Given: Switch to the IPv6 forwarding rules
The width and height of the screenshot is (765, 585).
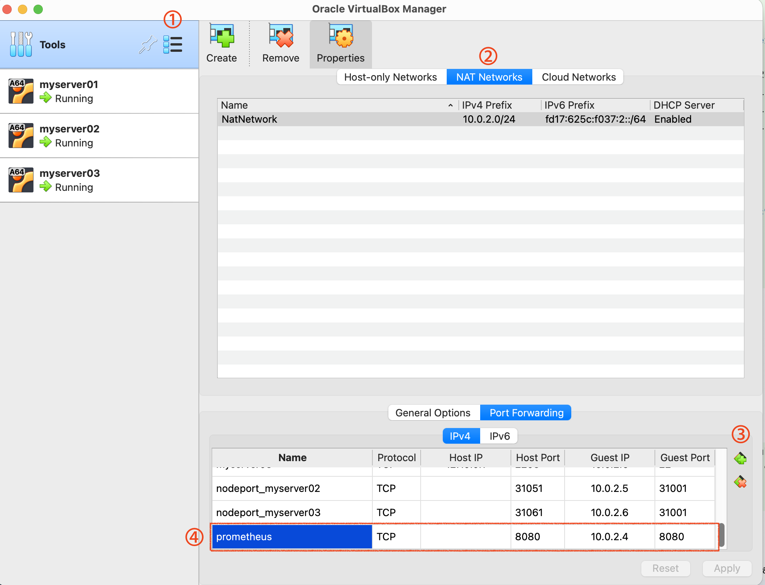Looking at the screenshot, I should [x=500, y=436].
